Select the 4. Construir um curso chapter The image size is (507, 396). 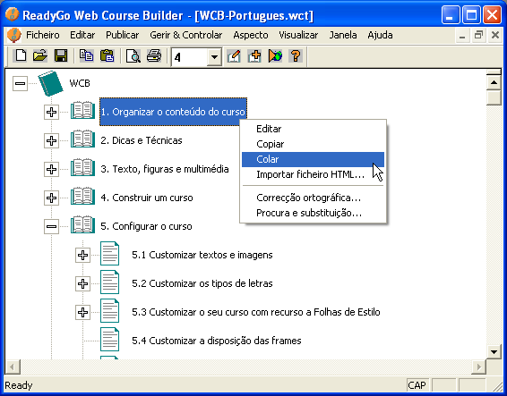(147, 198)
